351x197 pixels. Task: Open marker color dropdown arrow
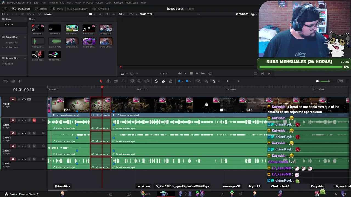click(190, 81)
